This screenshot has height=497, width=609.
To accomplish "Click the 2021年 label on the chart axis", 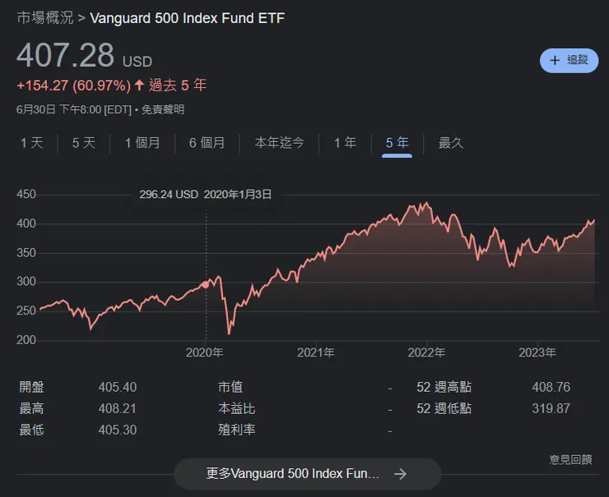I will coord(316,352).
